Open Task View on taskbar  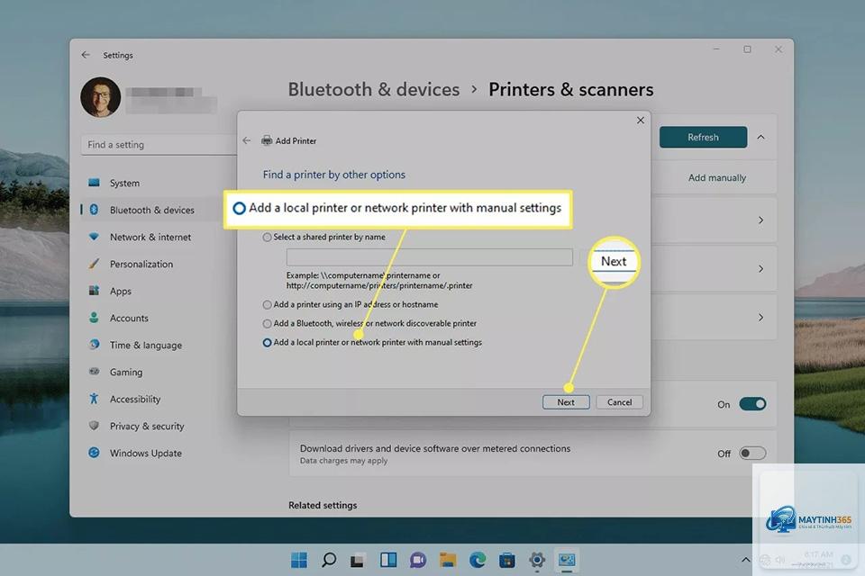tap(358, 560)
